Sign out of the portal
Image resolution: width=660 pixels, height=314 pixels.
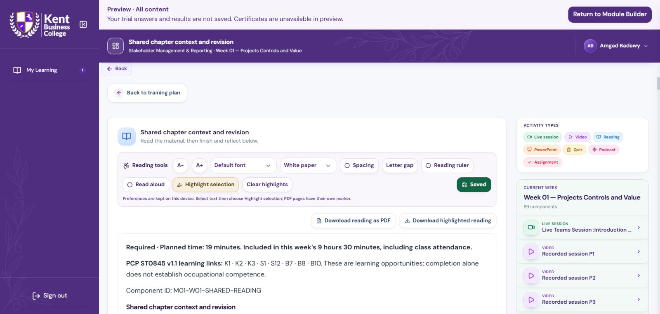point(49,296)
